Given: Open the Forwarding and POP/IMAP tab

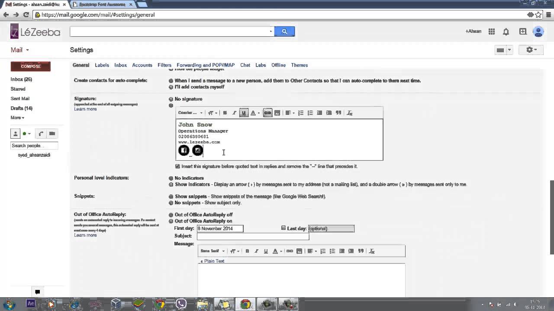Looking at the screenshot, I should 206,65.
